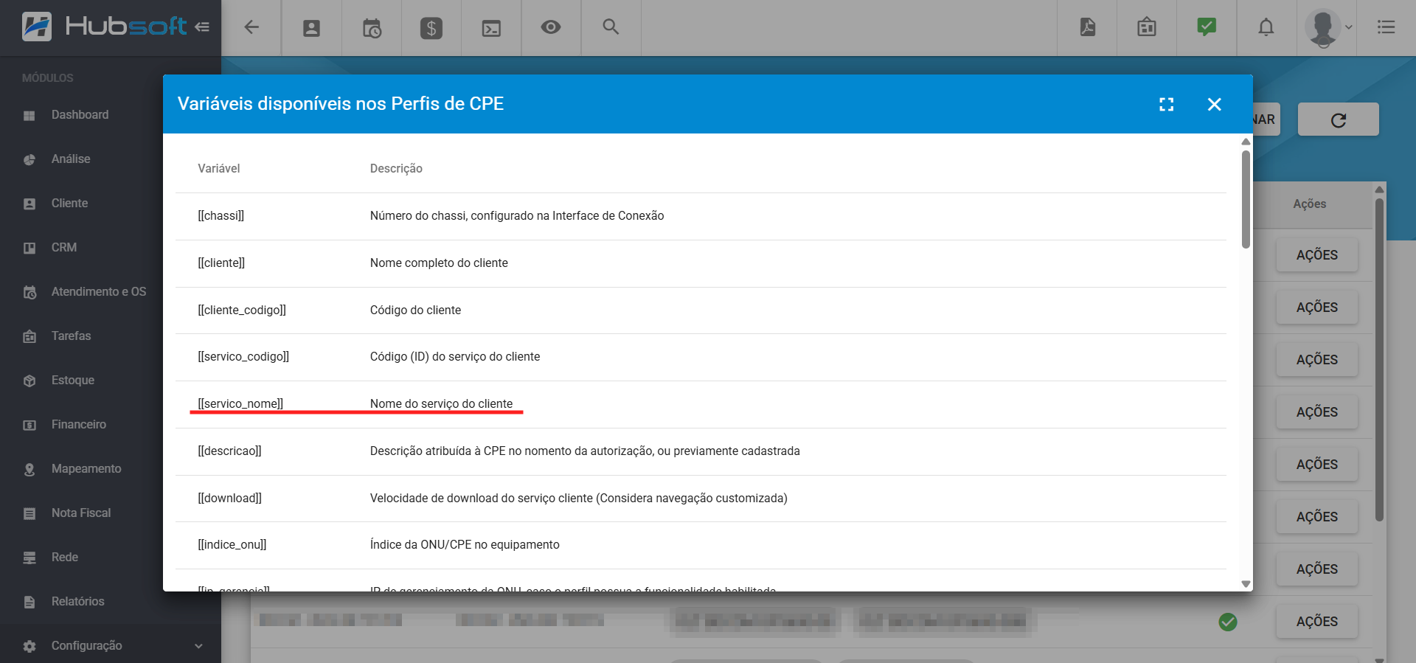Collapse the Hubsoft sidebar menu arrow
The width and height of the screenshot is (1416, 663).
coord(202,27)
